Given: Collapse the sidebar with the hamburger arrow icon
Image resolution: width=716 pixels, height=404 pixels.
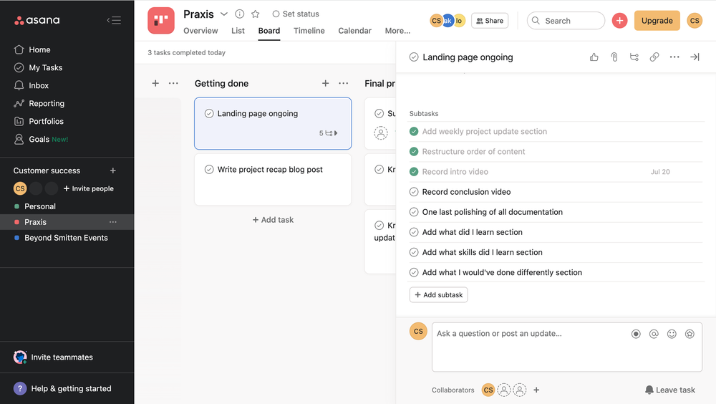Looking at the screenshot, I should [x=114, y=20].
